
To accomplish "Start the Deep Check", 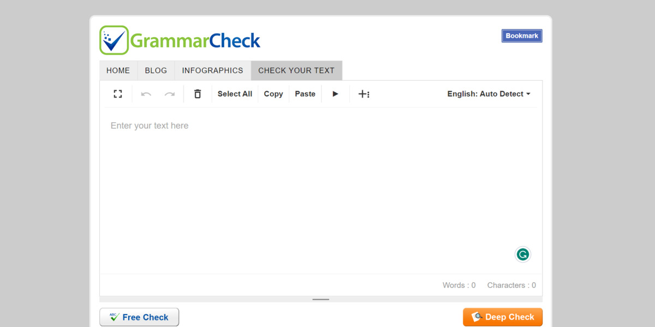I will coord(503,317).
